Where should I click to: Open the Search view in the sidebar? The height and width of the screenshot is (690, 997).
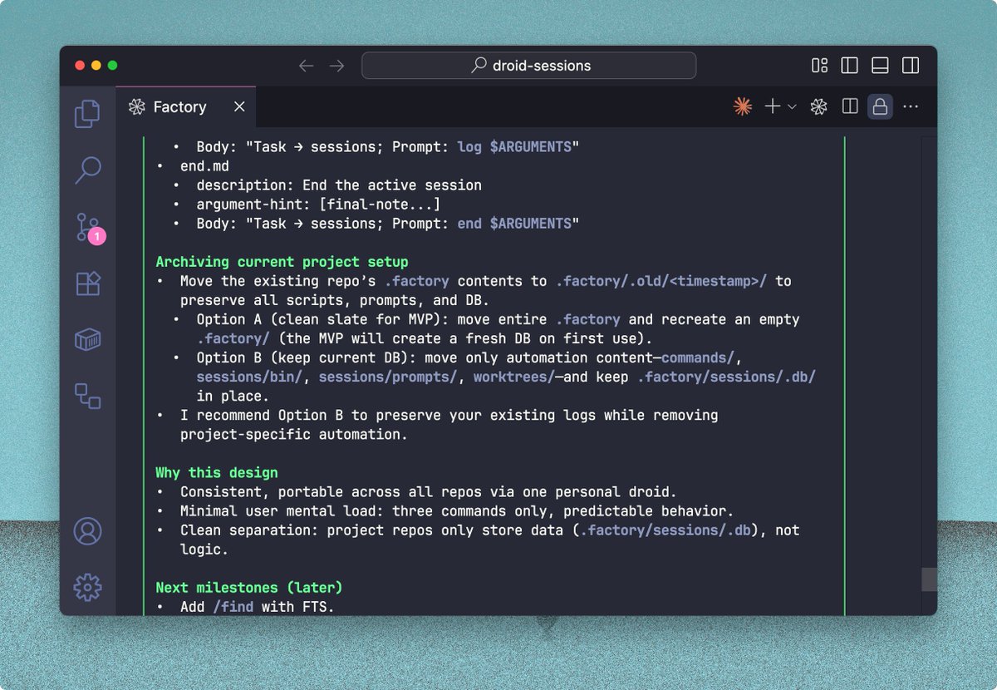[87, 170]
